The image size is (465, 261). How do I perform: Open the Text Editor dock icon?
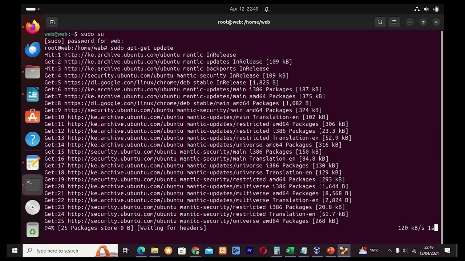click(x=33, y=162)
